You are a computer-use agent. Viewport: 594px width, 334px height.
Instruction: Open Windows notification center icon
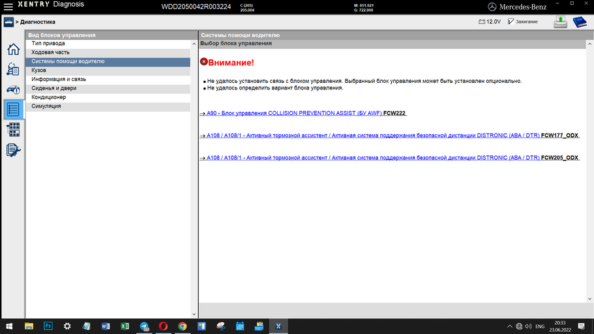tap(581, 326)
